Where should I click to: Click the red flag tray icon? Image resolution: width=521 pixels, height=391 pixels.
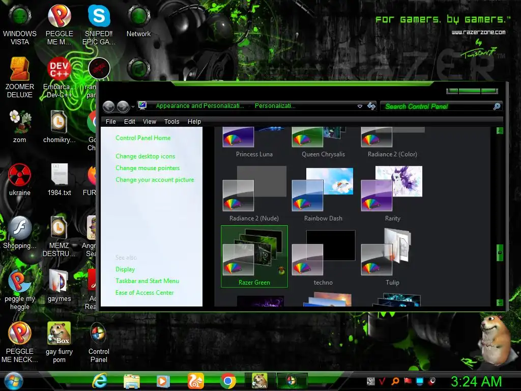tap(408, 381)
